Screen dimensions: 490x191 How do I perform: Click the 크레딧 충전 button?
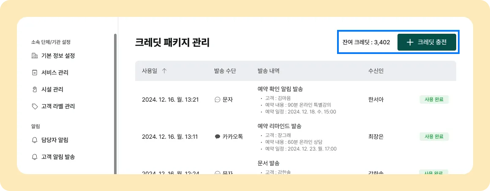point(427,42)
